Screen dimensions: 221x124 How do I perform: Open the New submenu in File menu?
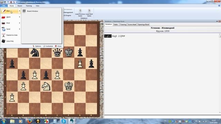[9, 11]
